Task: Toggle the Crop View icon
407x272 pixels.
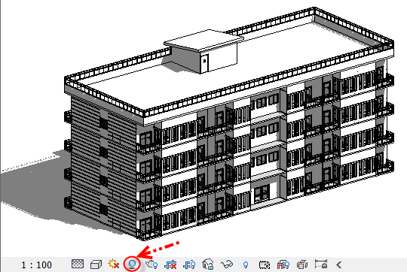Action: pos(170,264)
